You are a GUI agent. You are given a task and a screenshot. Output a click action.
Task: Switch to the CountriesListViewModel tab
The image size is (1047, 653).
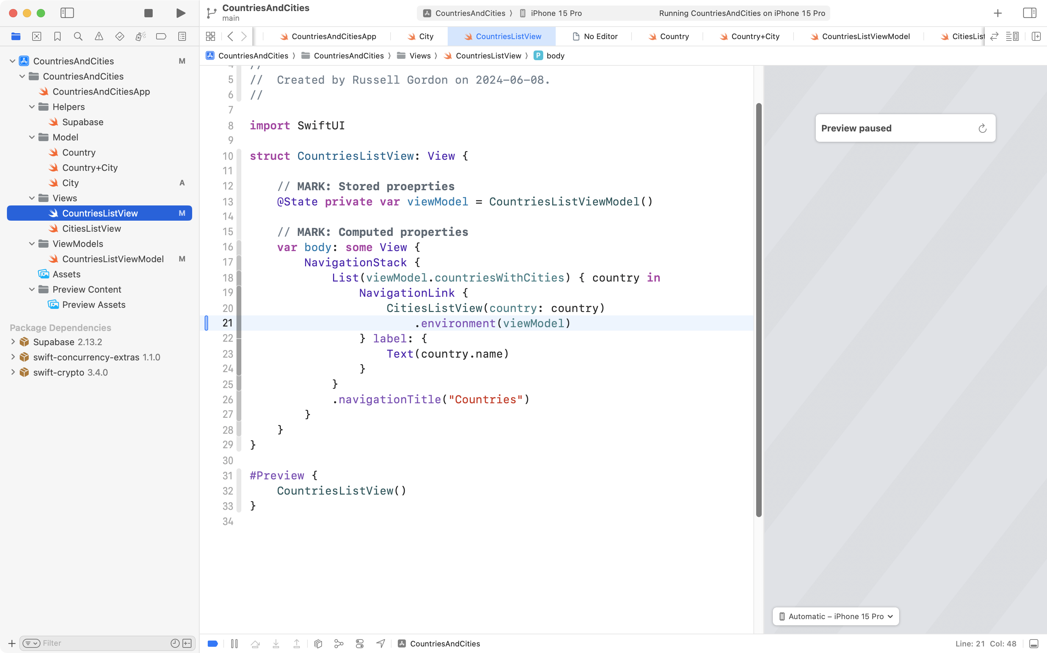tap(866, 36)
